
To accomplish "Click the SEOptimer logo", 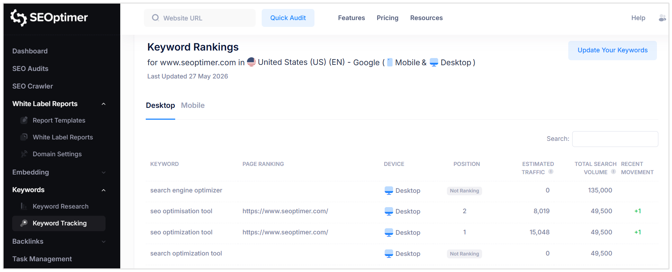I will click(49, 18).
